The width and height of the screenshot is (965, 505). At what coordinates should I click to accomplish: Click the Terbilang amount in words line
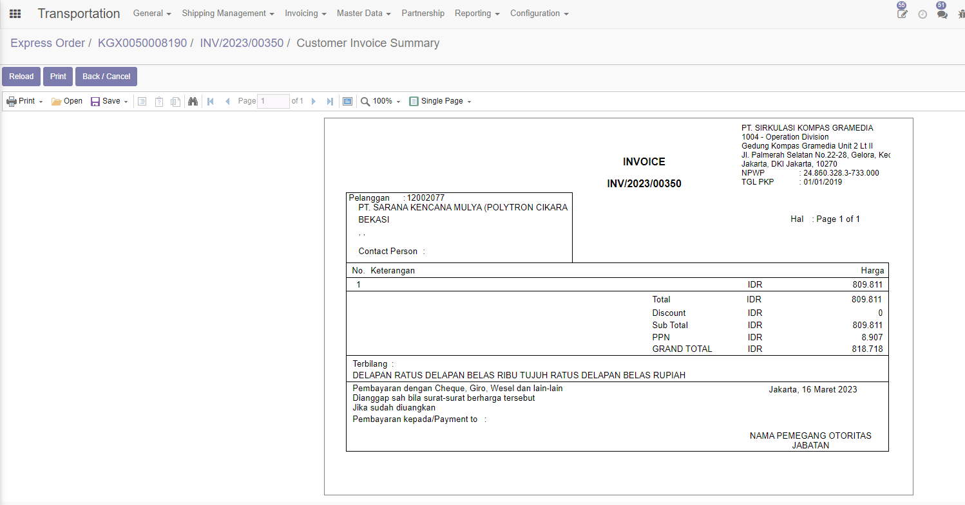(519, 376)
